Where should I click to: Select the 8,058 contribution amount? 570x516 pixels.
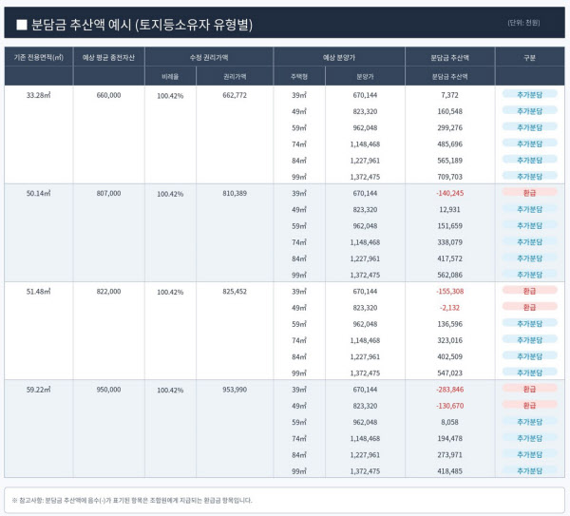[449, 422]
